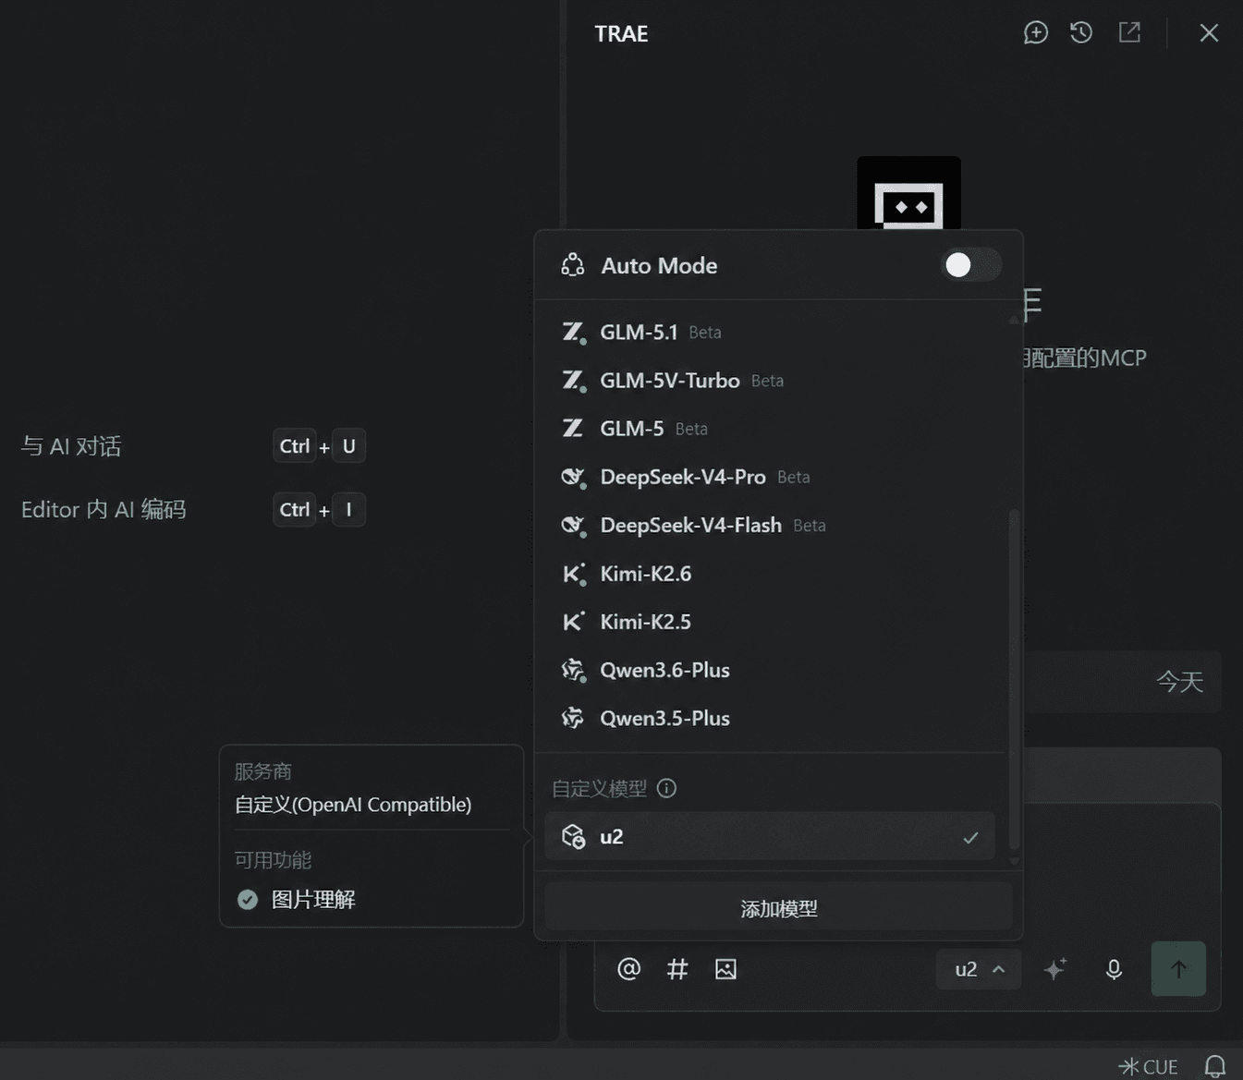The image size is (1243, 1080).
Task: Click the GLM-5 logo icon
Action: click(x=573, y=429)
